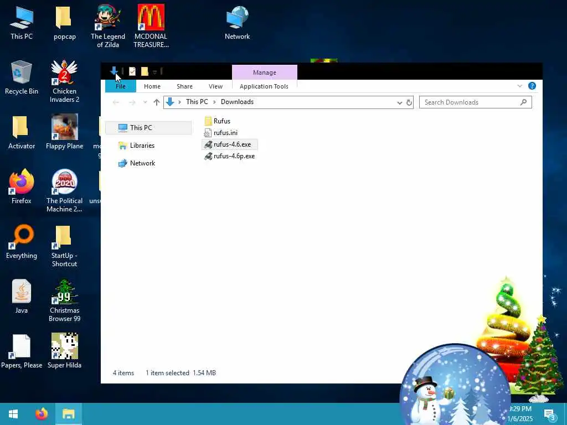Open Java desktop icon

pyautogui.click(x=22, y=297)
